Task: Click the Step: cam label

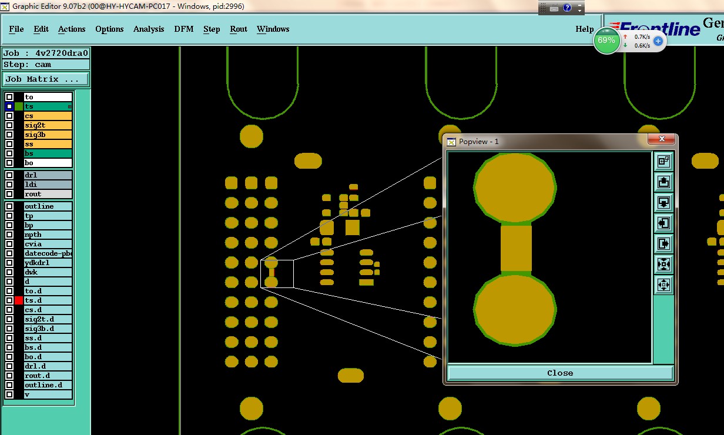Action: [46, 65]
